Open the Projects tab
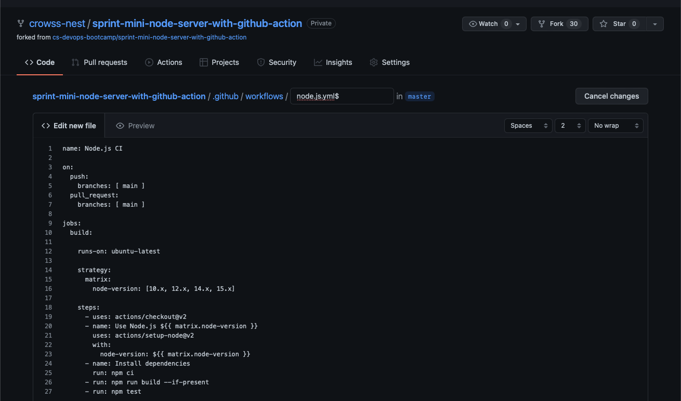The image size is (681, 401). pos(219,62)
